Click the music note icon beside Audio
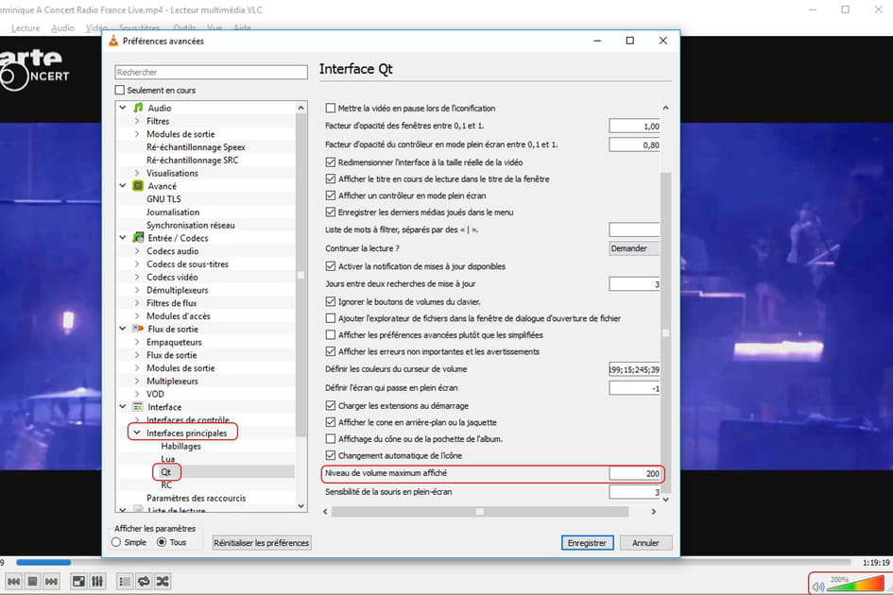The height and width of the screenshot is (595, 893). [x=138, y=108]
